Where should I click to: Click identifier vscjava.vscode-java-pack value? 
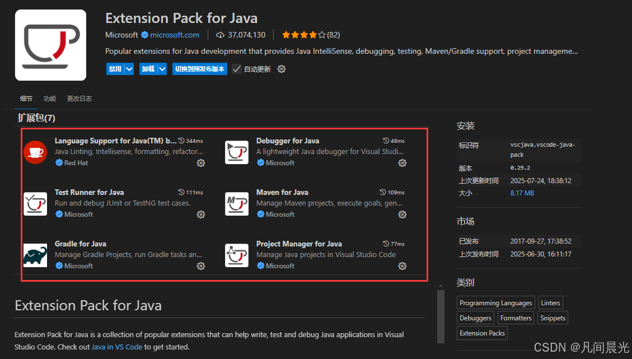[x=543, y=150]
